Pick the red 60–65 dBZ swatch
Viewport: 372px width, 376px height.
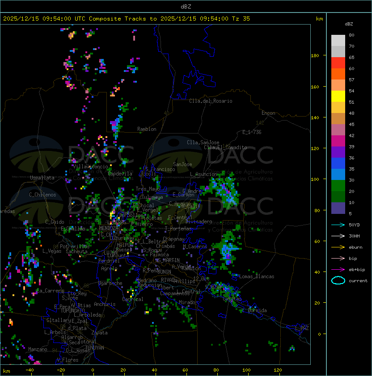338,63
